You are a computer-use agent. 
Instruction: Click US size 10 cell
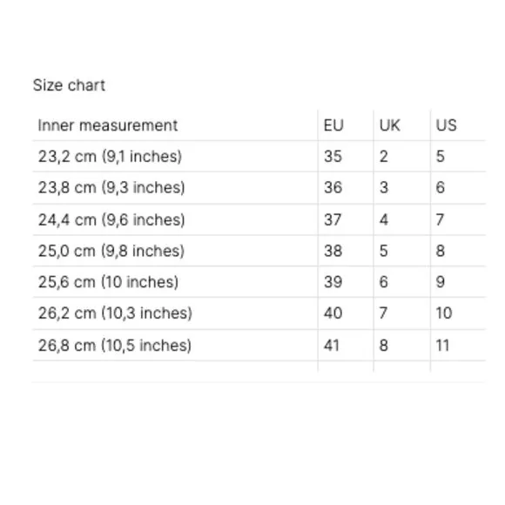[444, 313]
